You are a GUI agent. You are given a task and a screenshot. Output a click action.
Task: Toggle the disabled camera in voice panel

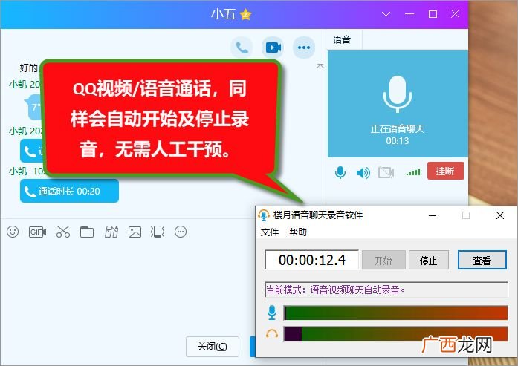[x=386, y=172]
